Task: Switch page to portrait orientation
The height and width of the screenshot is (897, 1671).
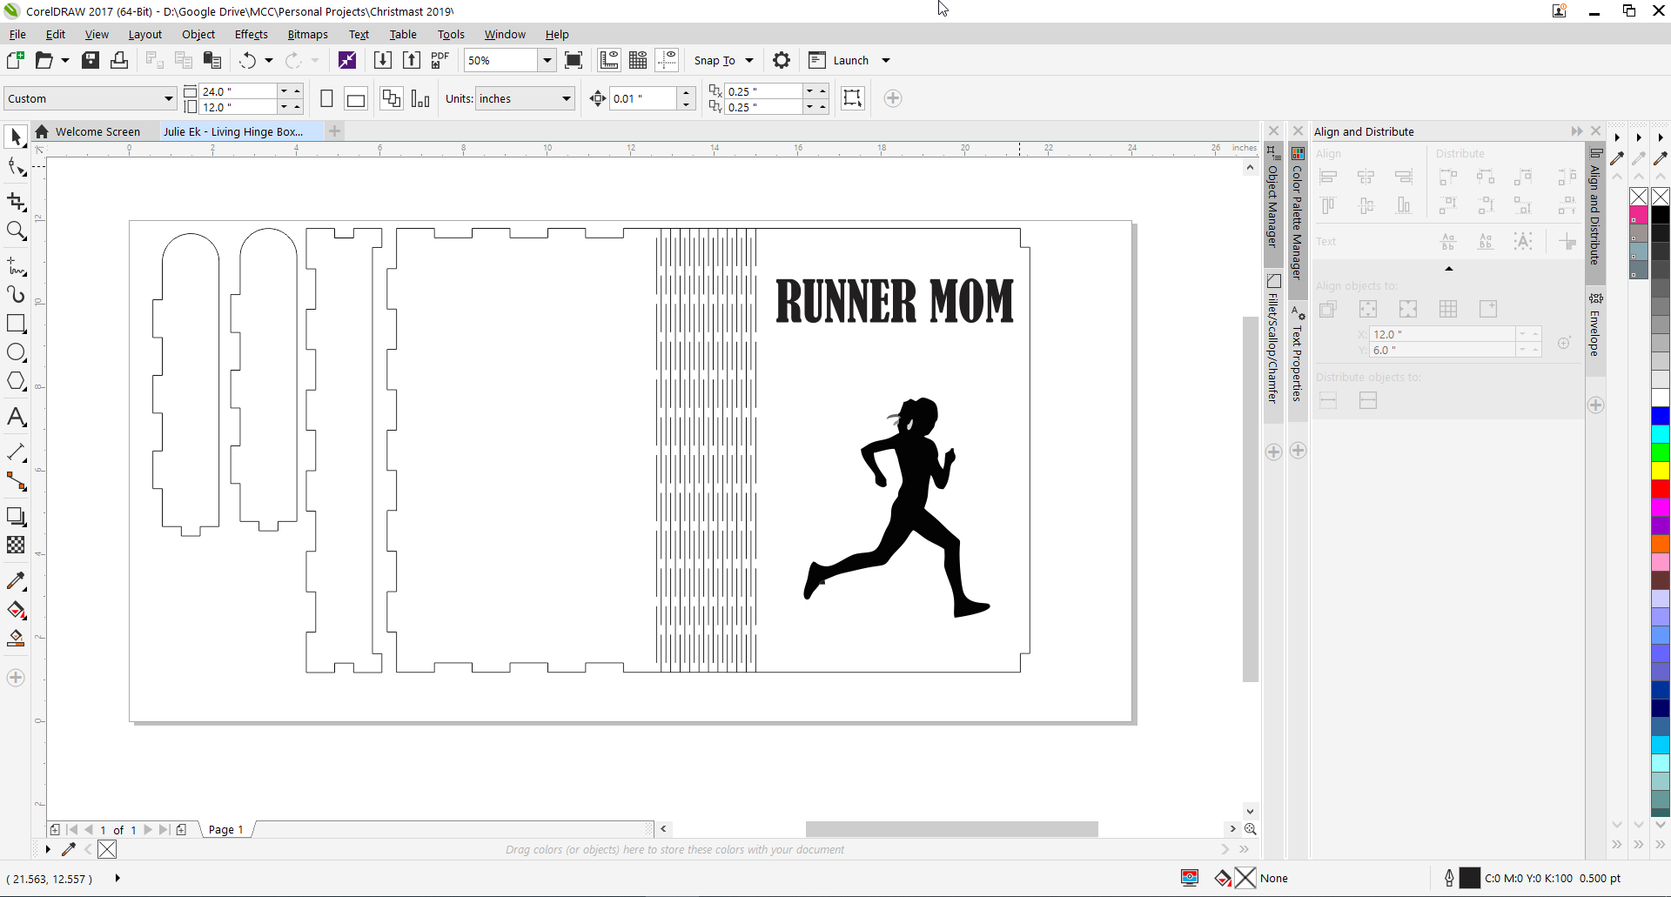Action: tap(326, 99)
